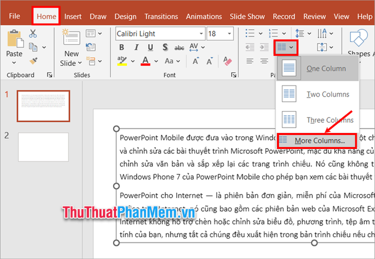Center align the text
This screenshot has width=375, height=259.
[264, 61]
